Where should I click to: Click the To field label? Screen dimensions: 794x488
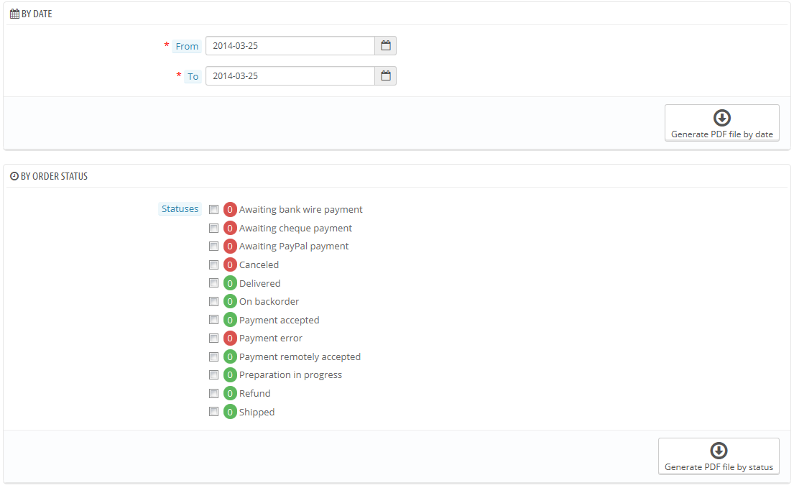193,76
